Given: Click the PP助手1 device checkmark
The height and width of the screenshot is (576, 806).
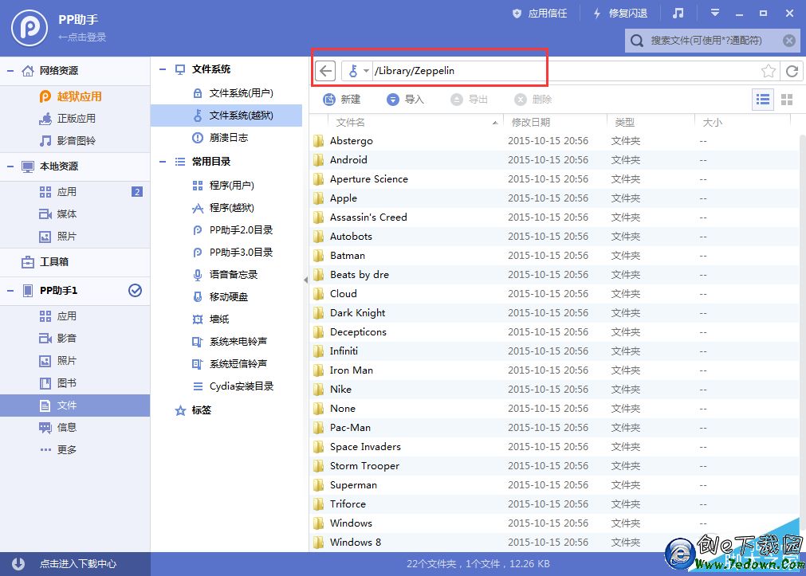Looking at the screenshot, I should pos(136,290).
